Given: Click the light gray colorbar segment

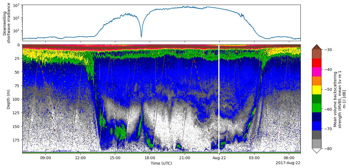Looking at the screenshot, I should tap(316, 144).
